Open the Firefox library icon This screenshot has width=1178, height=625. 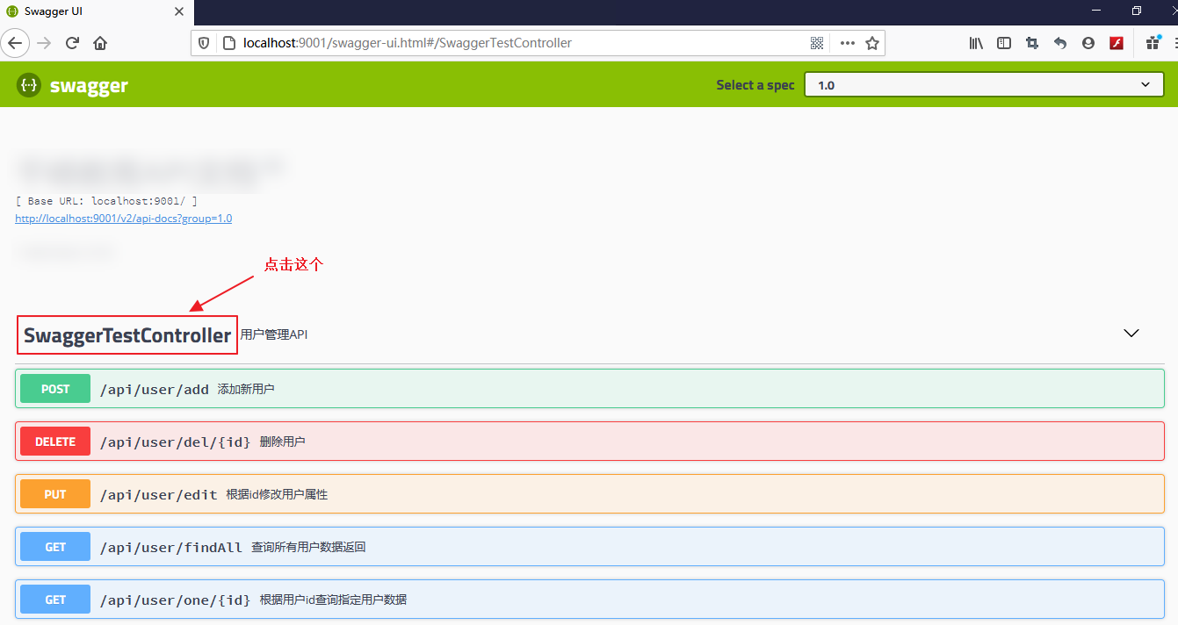pos(976,42)
